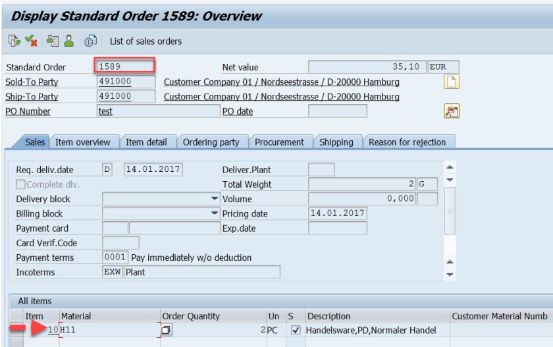553x347 pixels.
Task: Click the Standard Order number field 1589
Action: 125,66
